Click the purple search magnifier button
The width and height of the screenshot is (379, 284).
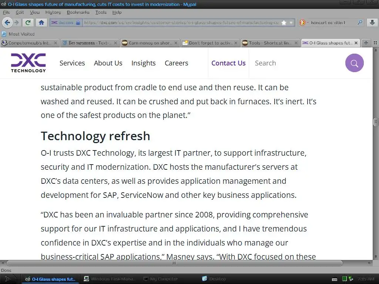click(354, 63)
